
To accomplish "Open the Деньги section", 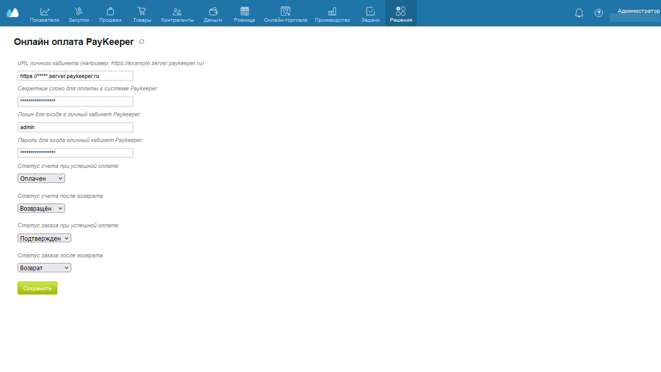I will point(213,14).
